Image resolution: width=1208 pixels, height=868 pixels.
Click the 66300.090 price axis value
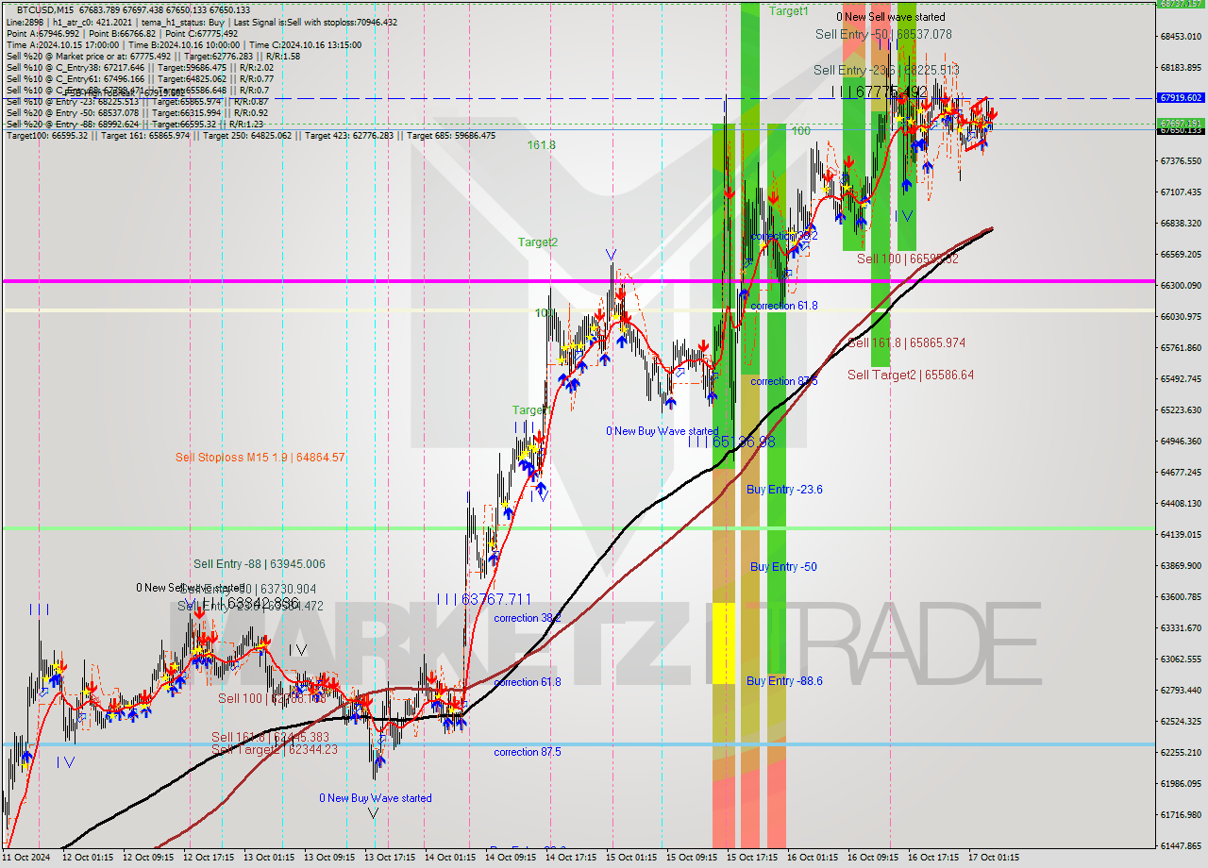click(x=1182, y=285)
